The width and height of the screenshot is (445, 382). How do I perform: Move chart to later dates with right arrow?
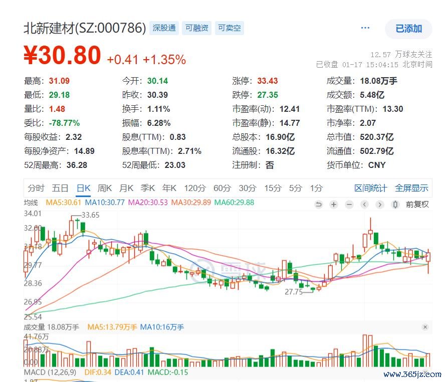(380, 205)
